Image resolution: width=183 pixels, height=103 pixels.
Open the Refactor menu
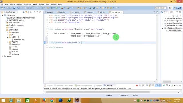click(19, 5)
